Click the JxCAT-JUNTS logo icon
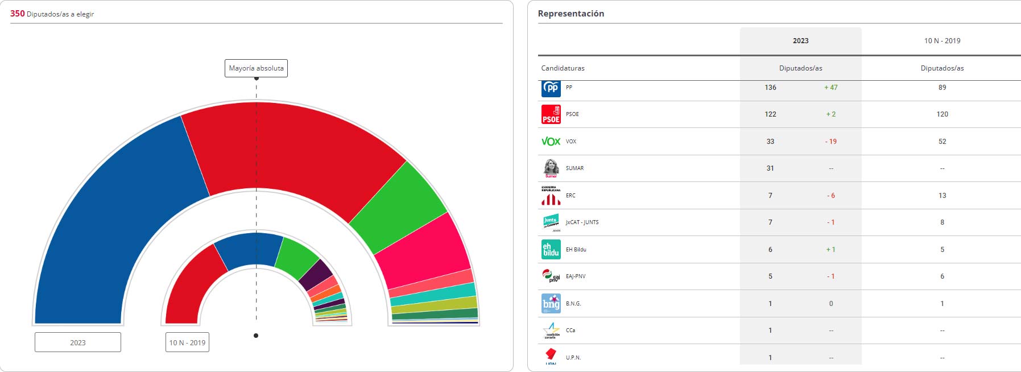This screenshot has height=372, width=1021. point(551,222)
